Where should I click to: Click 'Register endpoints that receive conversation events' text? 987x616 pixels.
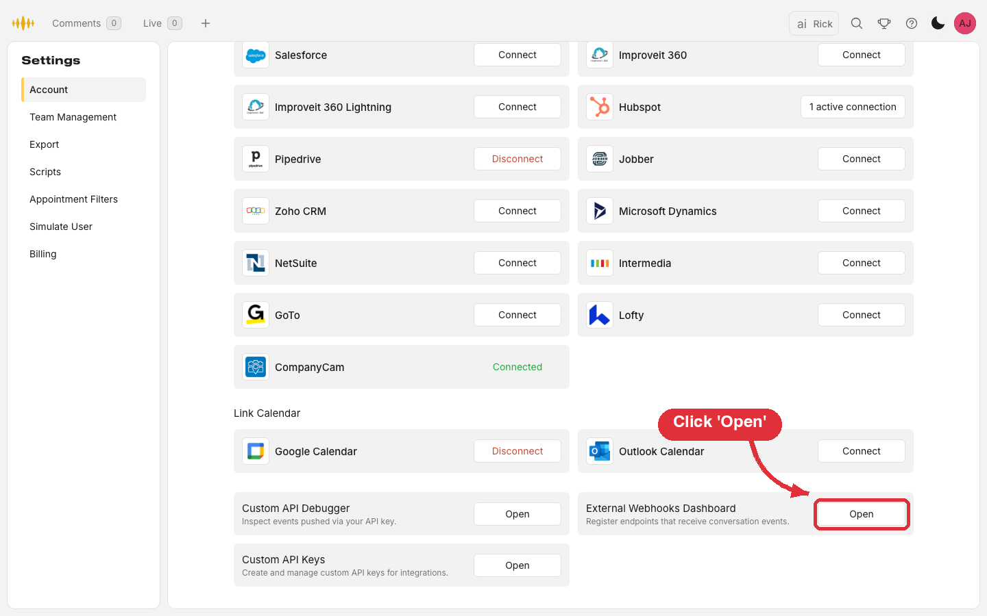[x=687, y=522]
